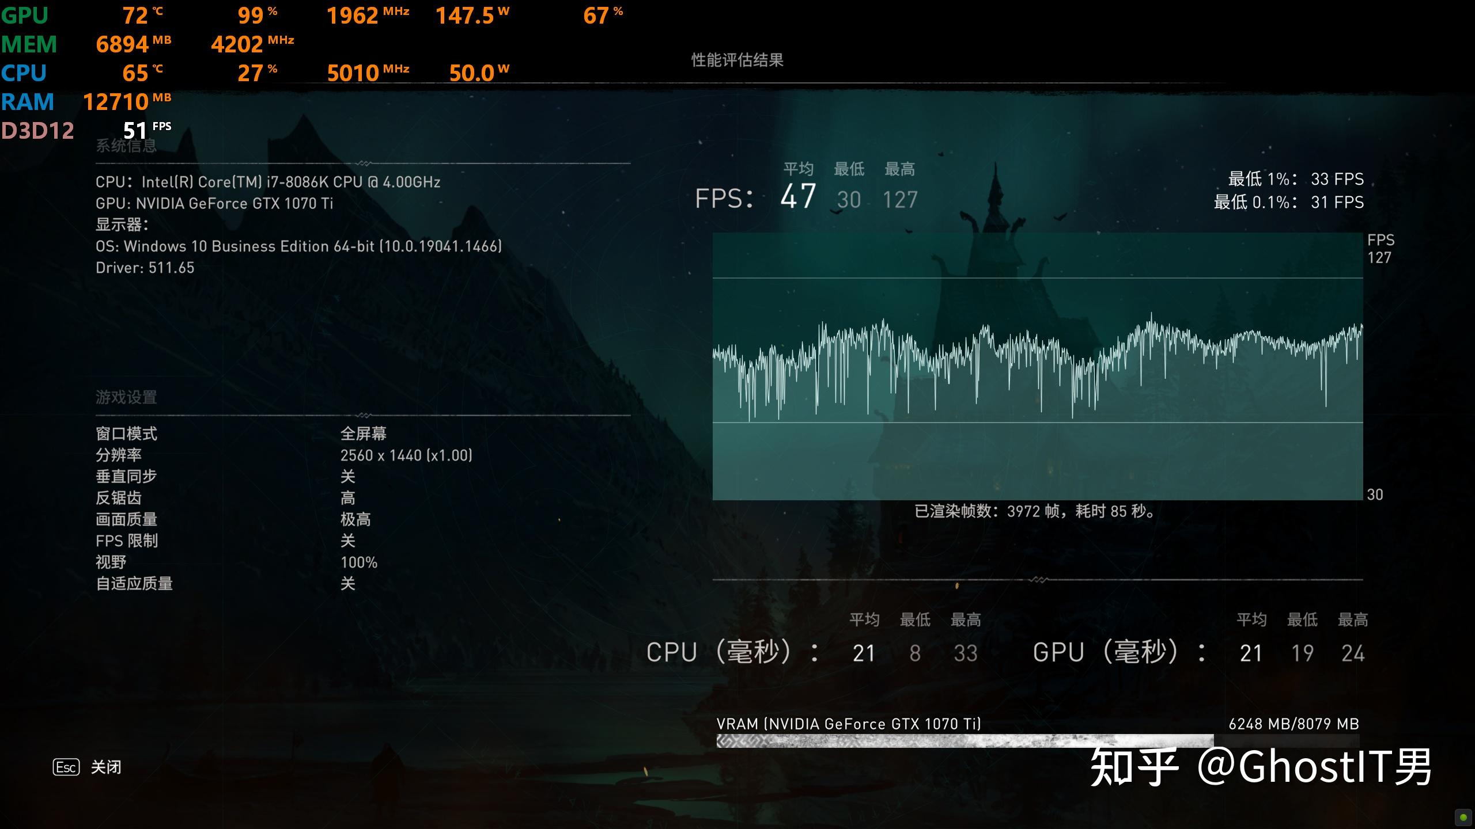
Task: Open 系统信息 (System Info) section
Action: [122, 147]
